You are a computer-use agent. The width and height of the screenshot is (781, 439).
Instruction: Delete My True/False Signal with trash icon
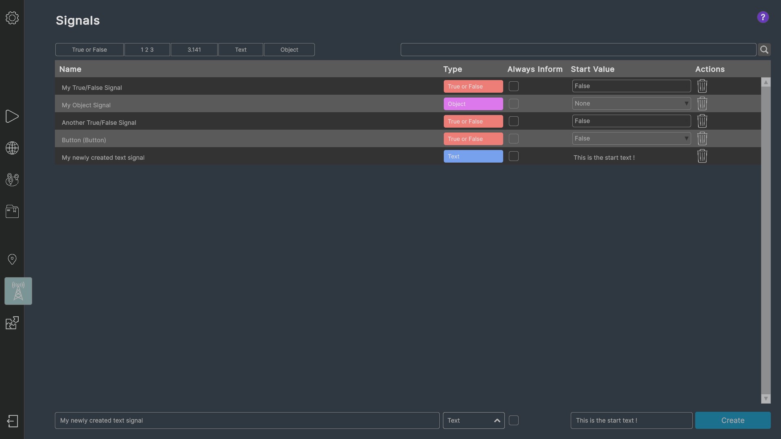(x=702, y=86)
